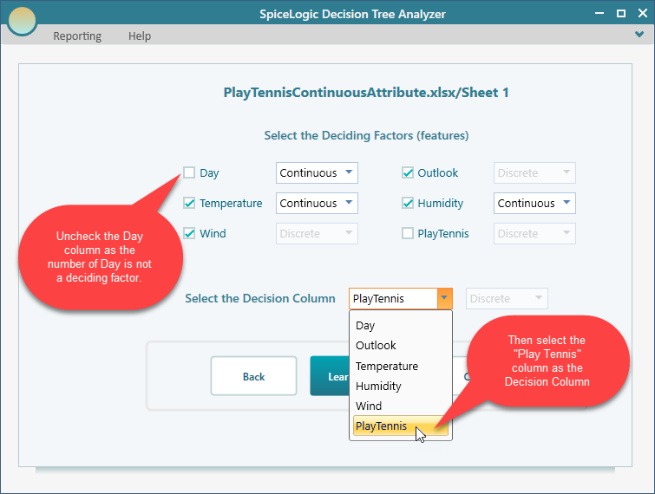Close the Decision Tree Analyzer window
The height and width of the screenshot is (494, 655).
[x=640, y=13]
